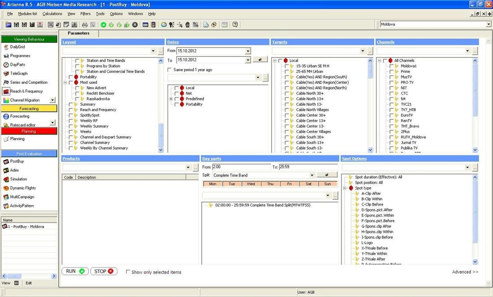
Task: Click the dark round cancel toolbar icon
Action: [135, 25]
